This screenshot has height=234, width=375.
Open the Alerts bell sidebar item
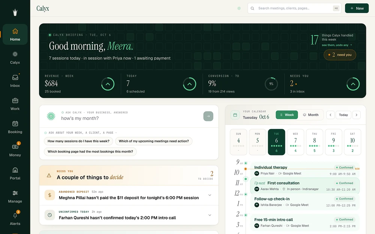pyautogui.click(x=15, y=219)
